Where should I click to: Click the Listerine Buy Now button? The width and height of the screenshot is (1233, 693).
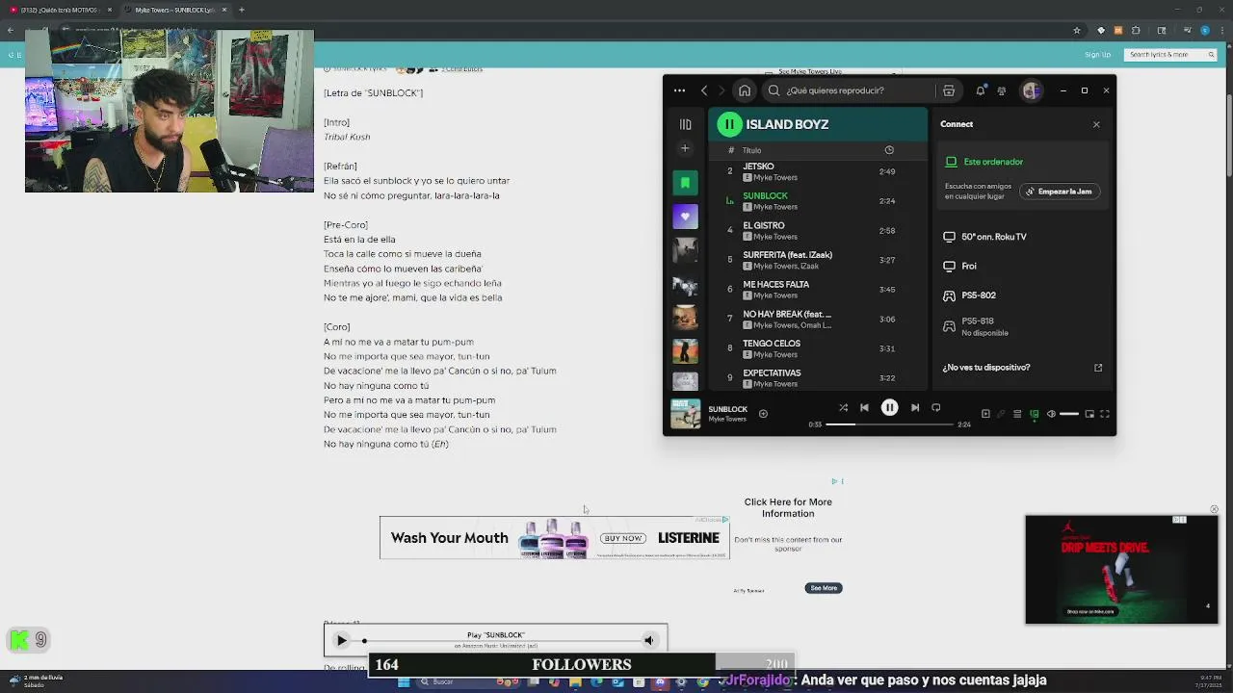pyautogui.click(x=622, y=538)
